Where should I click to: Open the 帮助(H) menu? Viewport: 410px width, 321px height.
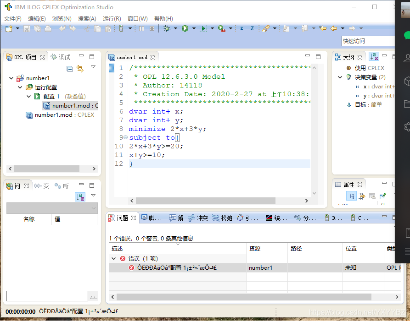click(164, 19)
